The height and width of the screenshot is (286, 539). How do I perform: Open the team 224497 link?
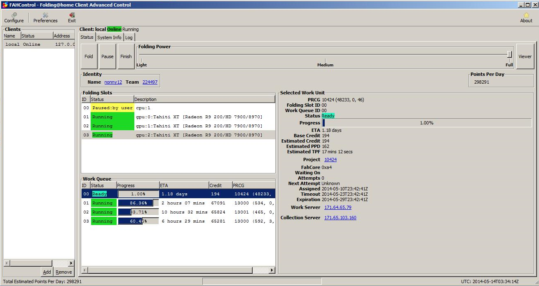pos(150,82)
